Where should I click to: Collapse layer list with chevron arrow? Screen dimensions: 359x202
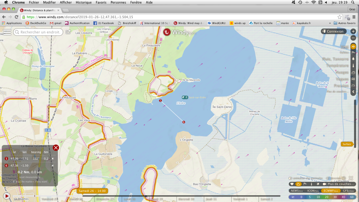[353, 91]
